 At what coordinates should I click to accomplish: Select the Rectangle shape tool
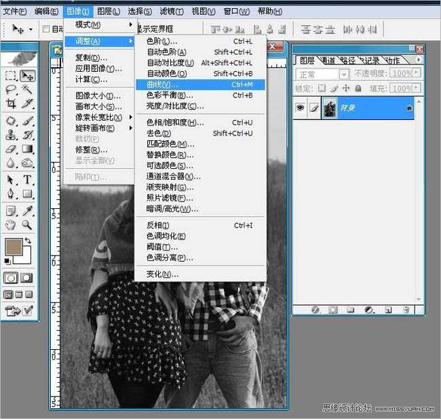pyautogui.click(x=28, y=194)
